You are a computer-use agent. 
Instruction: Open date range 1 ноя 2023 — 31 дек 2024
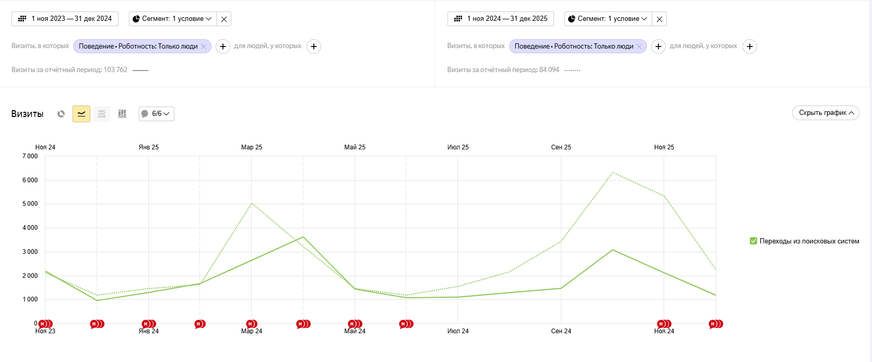[x=65, y=19]
